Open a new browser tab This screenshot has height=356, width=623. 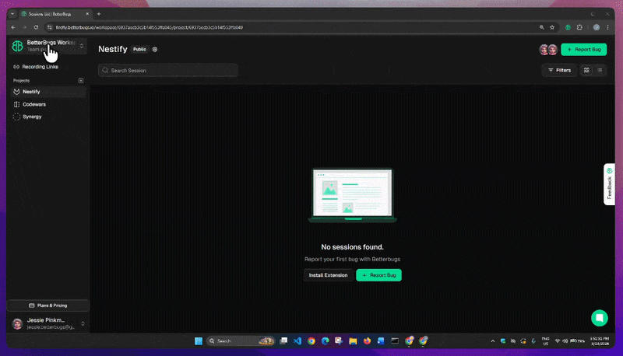[99, 14]
